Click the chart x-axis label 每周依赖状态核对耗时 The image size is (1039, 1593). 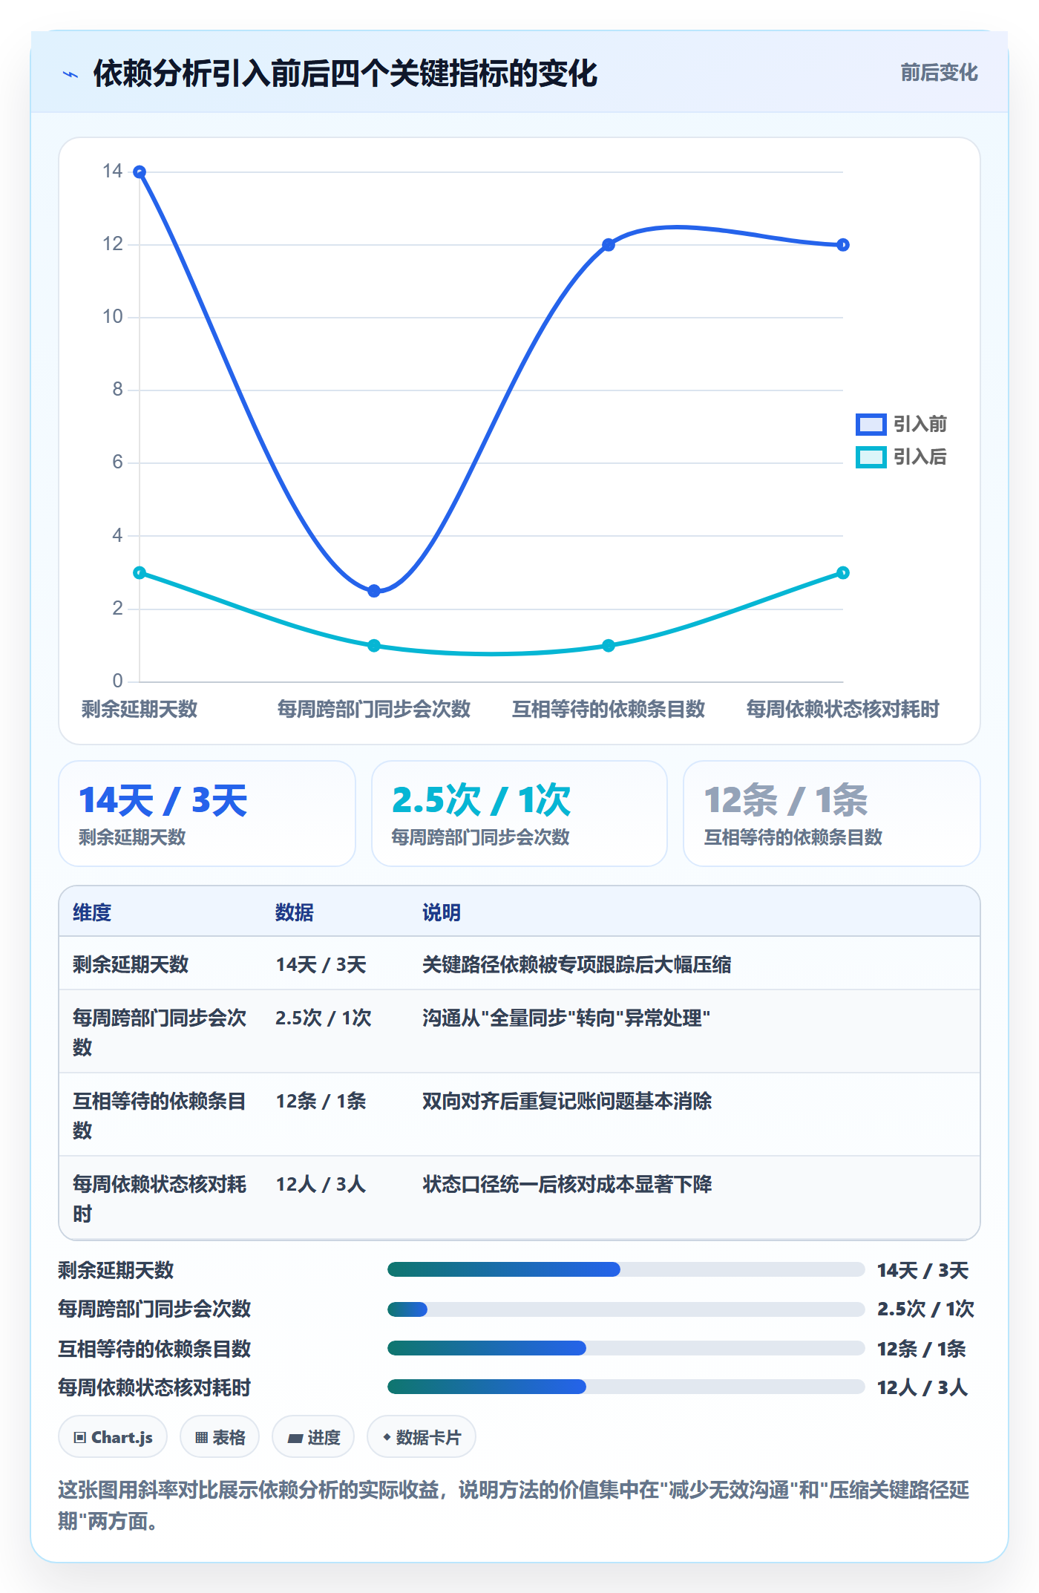[x=843, y=709]
